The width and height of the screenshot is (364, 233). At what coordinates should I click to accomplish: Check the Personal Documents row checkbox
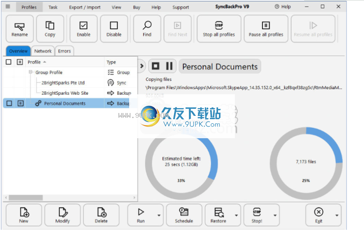(x=9, y=103)
